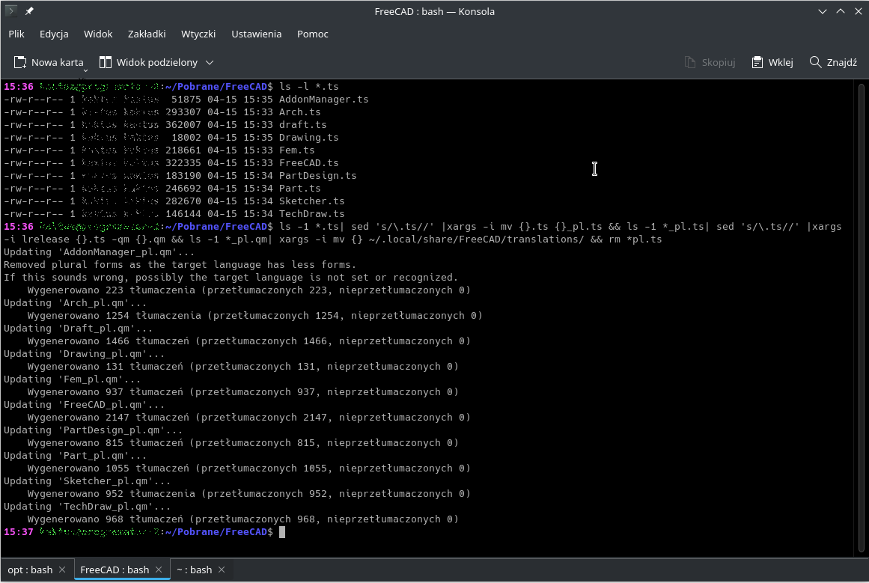
Task: Click the Updating 'Fem_pl.qm' line
Action: (72, 379)
